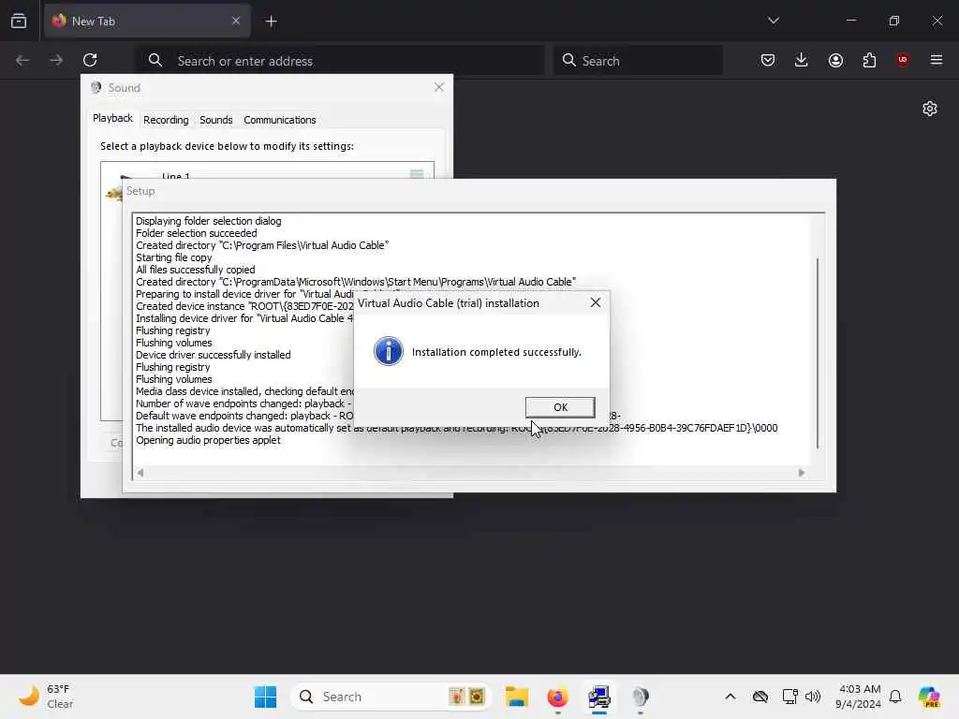
Task: Go forward in Firefox
Action: (55, 60)
